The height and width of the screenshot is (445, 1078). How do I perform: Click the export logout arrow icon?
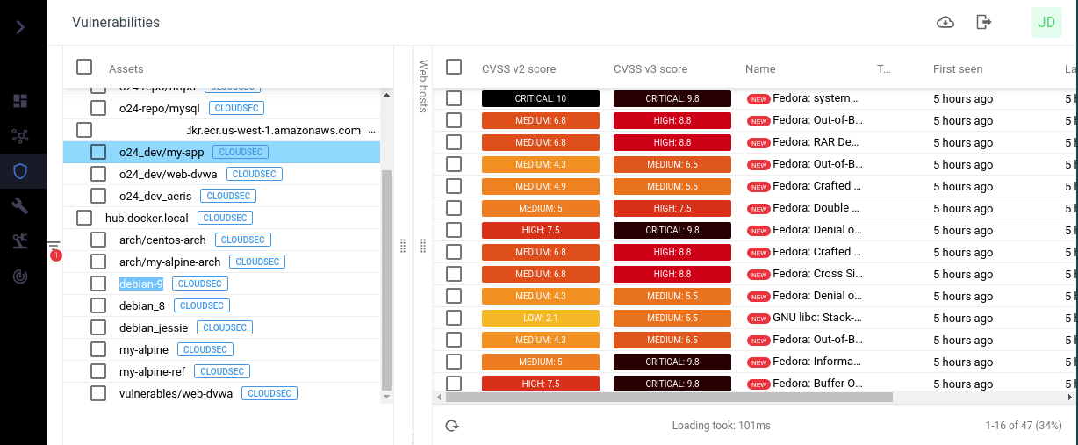point(983,22)
